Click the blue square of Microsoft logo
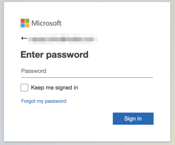The image size is (175, 145). [x=23, y=26]
